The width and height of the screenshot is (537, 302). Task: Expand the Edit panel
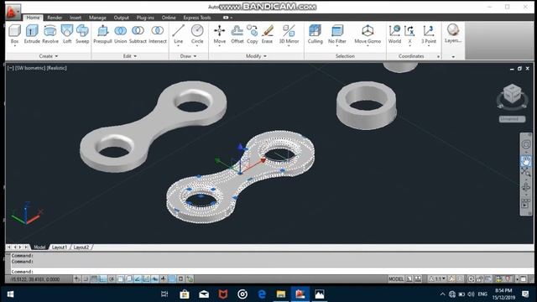(130, 56)
